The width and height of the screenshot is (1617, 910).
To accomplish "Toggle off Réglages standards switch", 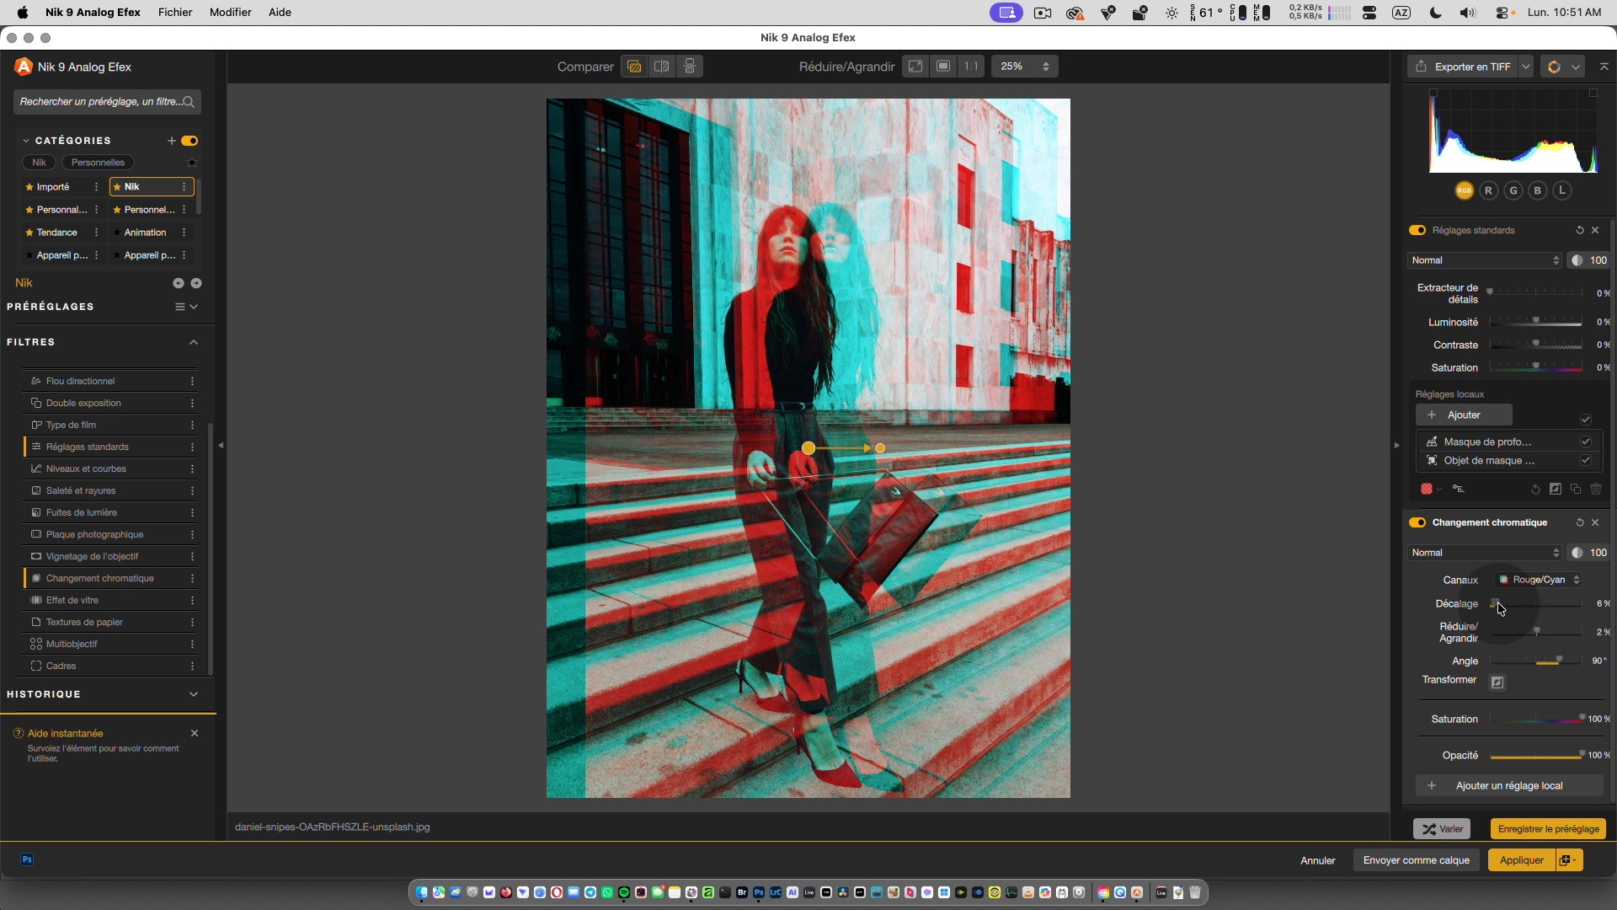I will [1417, 231].
